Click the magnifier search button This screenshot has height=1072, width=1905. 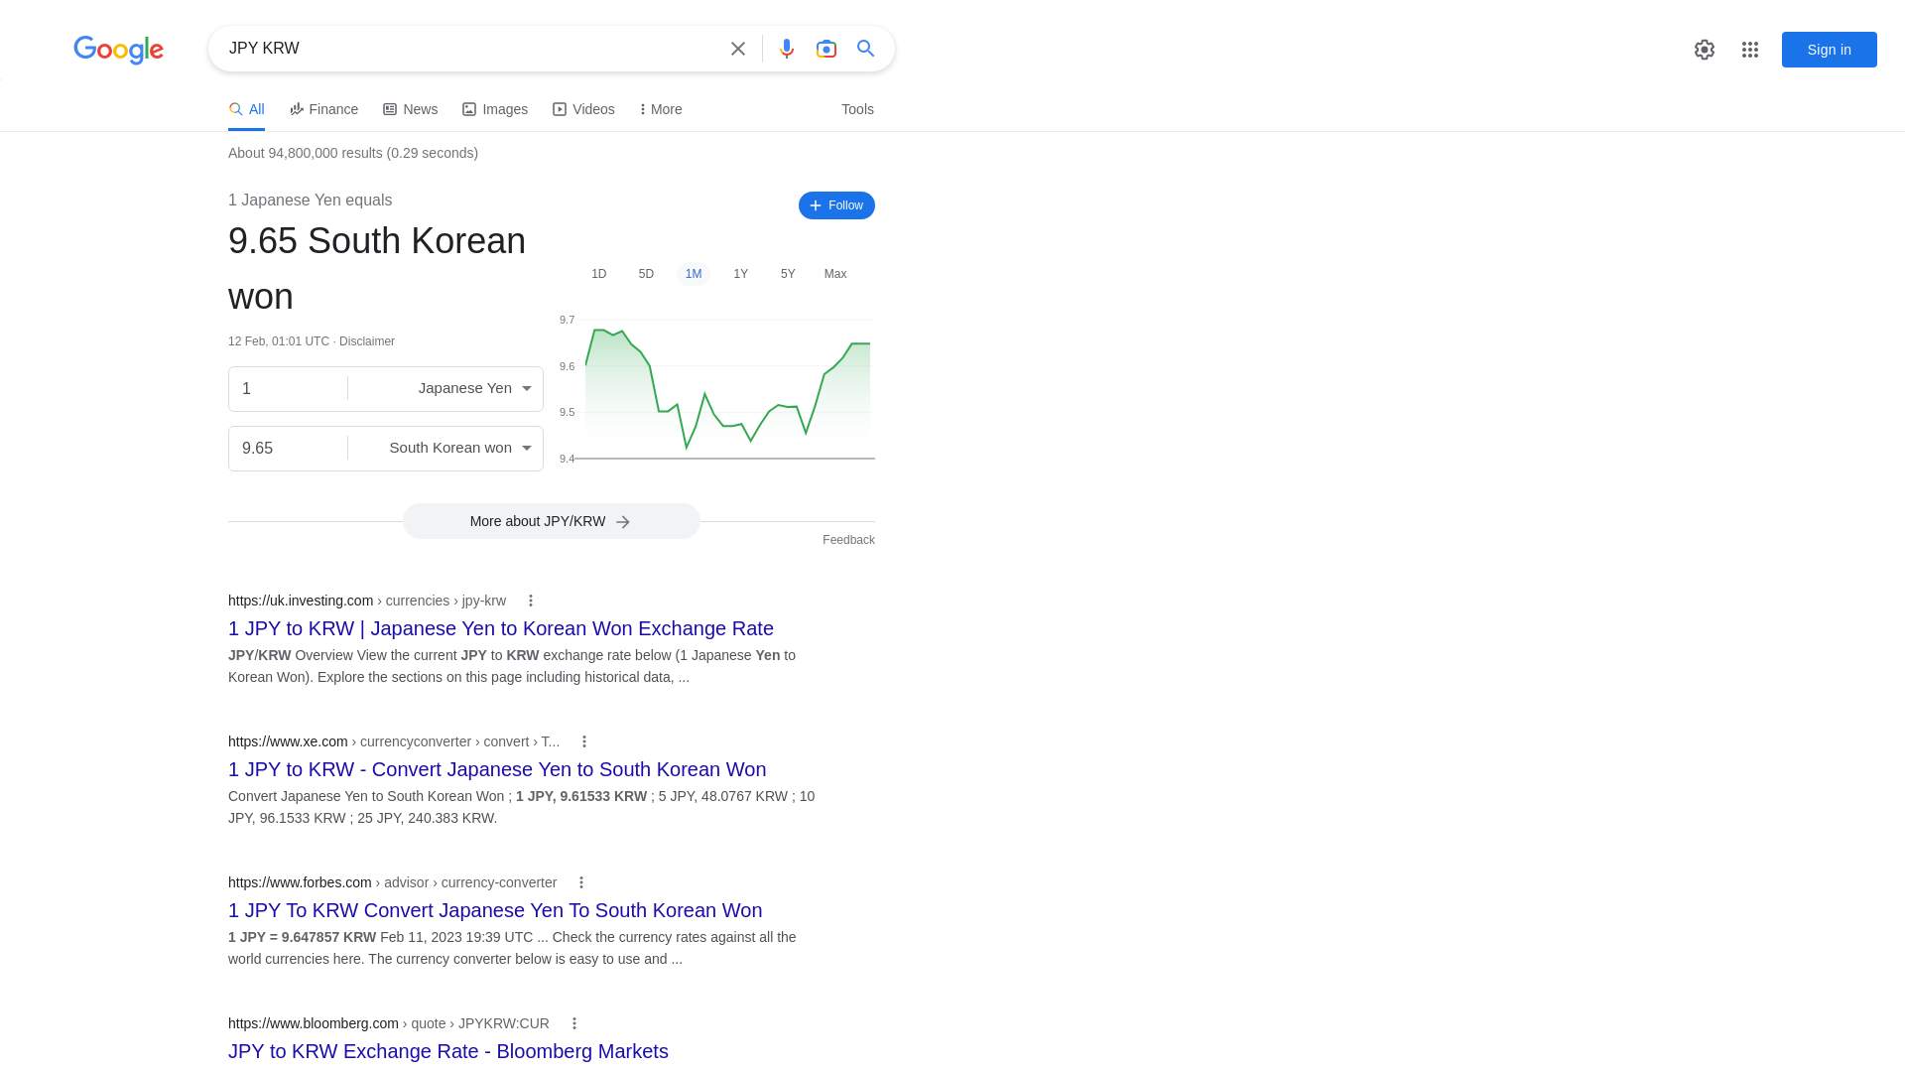click(x=866, y=49)
